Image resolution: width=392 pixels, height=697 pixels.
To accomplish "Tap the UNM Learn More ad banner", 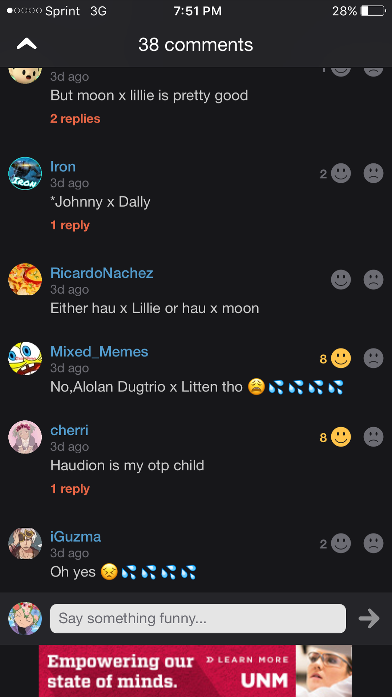I will (195, 670).
